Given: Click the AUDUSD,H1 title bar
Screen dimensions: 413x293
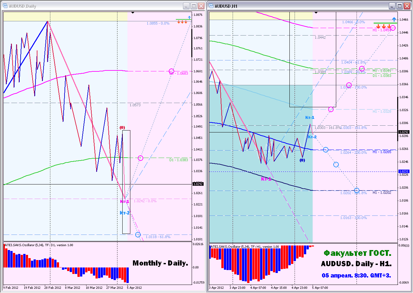Looking at the screenshot, I should coord(300,6).
